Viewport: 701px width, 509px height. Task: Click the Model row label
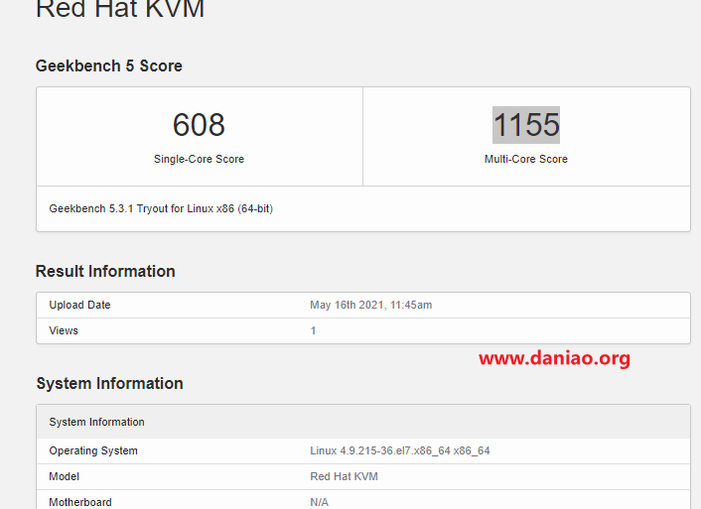64,476
